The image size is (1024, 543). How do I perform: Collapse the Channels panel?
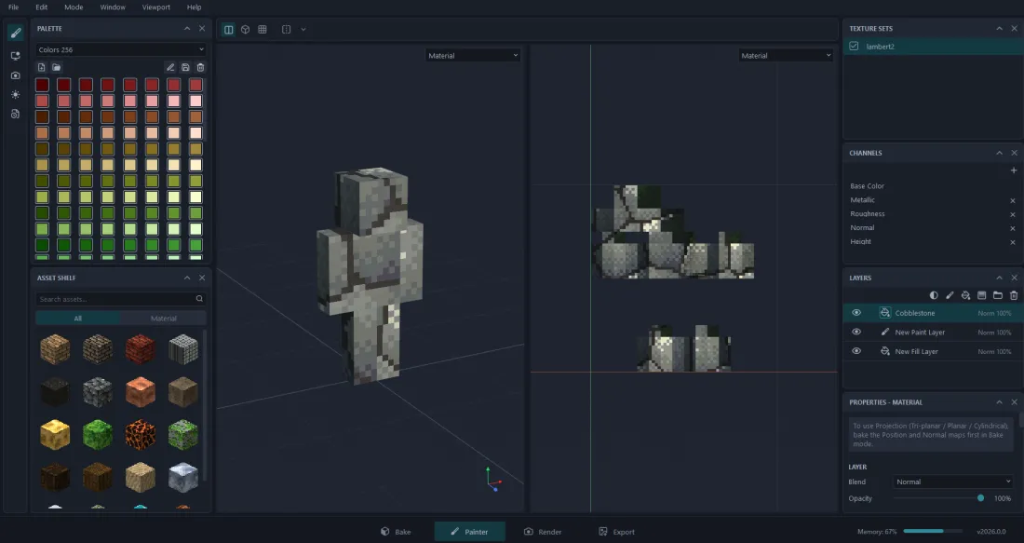click(999, 153)
